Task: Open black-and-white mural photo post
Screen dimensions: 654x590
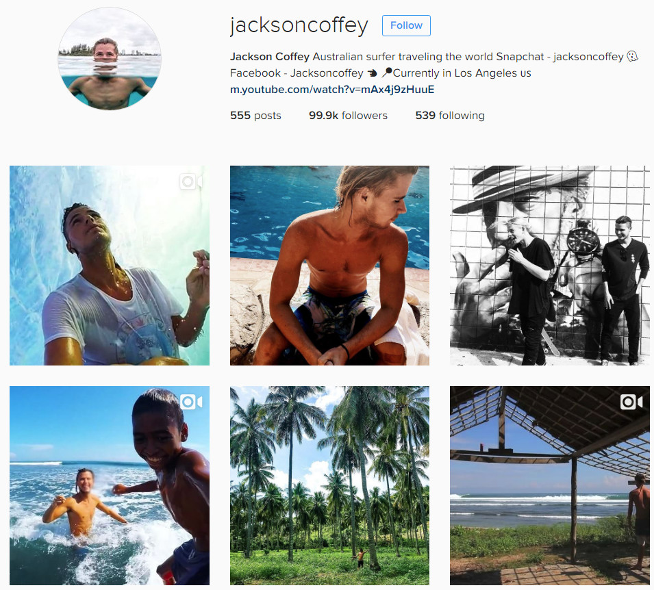Action: pos(550,266)
